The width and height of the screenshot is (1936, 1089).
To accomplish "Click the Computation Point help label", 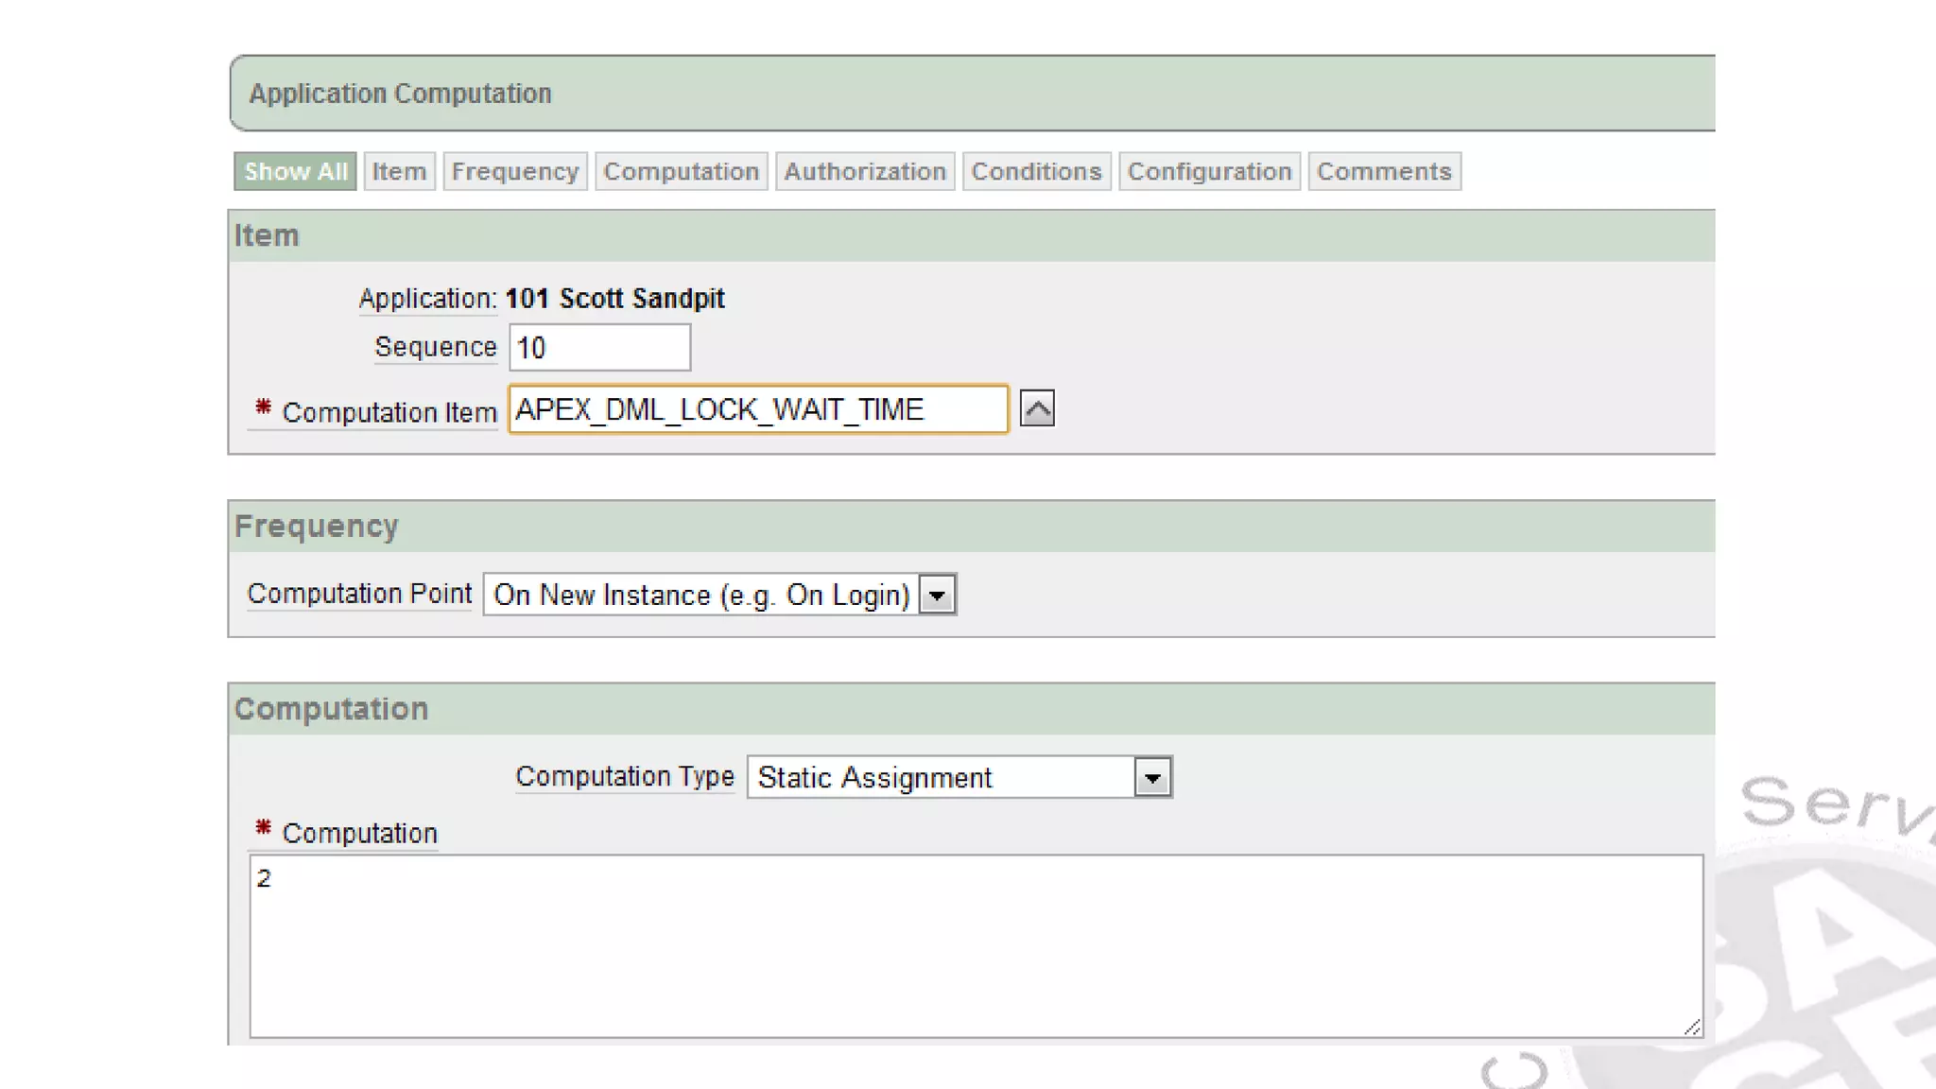I will point(359,594).
